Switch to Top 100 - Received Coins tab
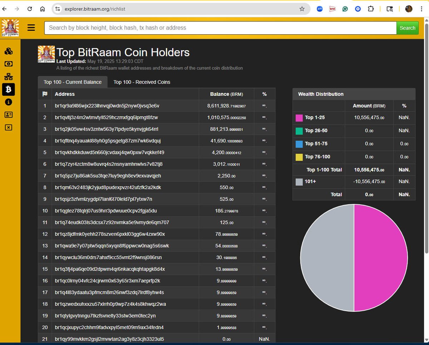429x345 pixels. click(142, 82)
